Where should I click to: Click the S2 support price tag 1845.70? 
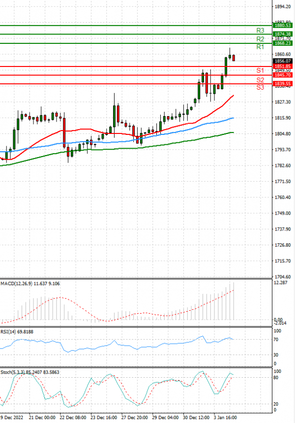(282, 75)
